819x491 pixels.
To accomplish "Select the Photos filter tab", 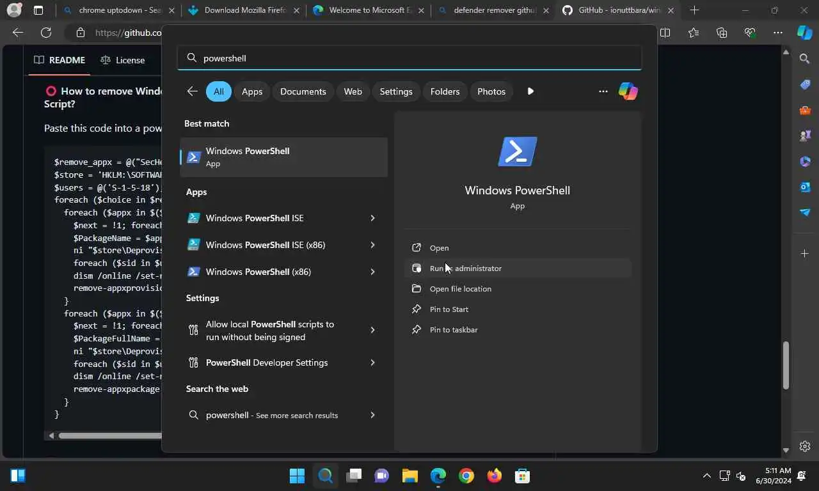I will click(491, 91).
